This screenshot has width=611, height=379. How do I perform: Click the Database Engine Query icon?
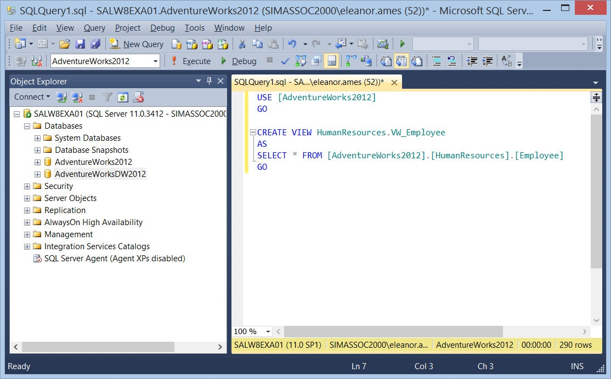(x=176, y=44)
